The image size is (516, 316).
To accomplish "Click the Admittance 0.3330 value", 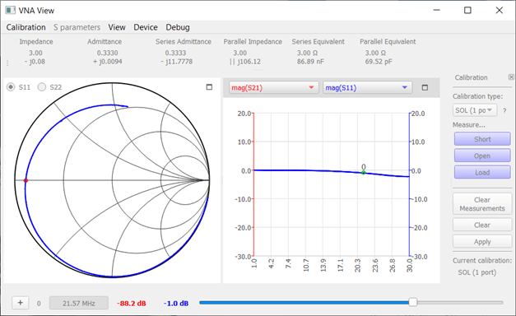I will tap(107, 53).
